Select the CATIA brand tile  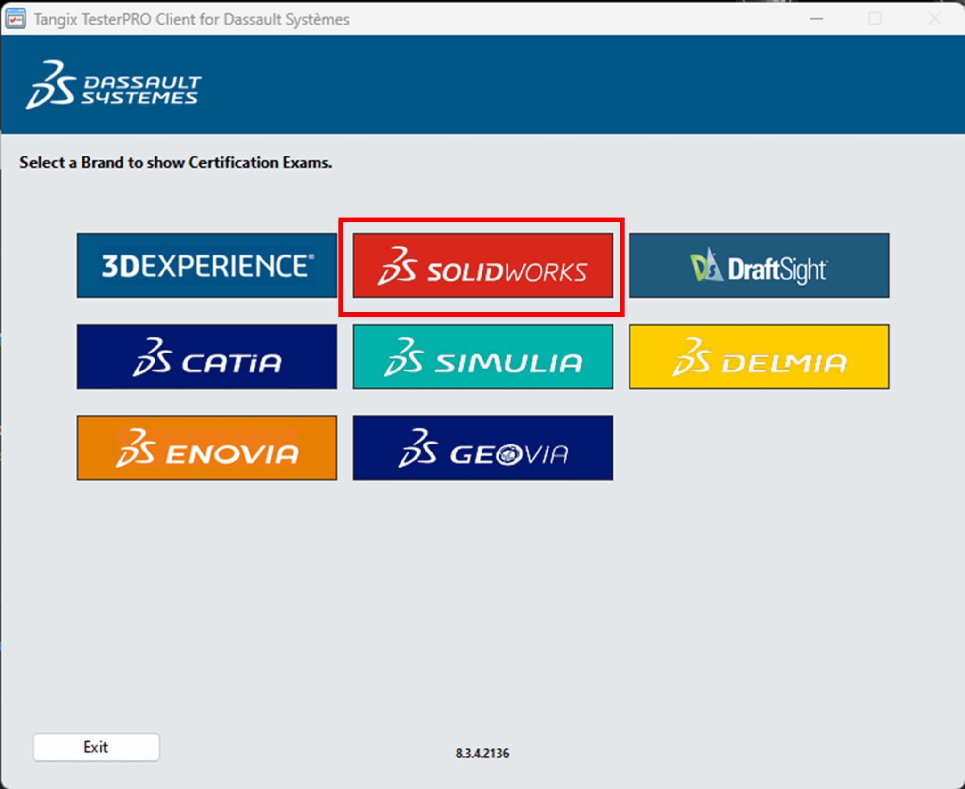tap(206, 357)
